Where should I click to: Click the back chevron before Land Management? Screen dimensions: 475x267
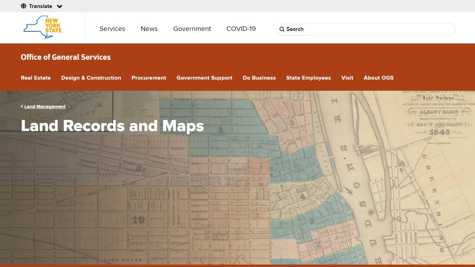tap(22, 106)
